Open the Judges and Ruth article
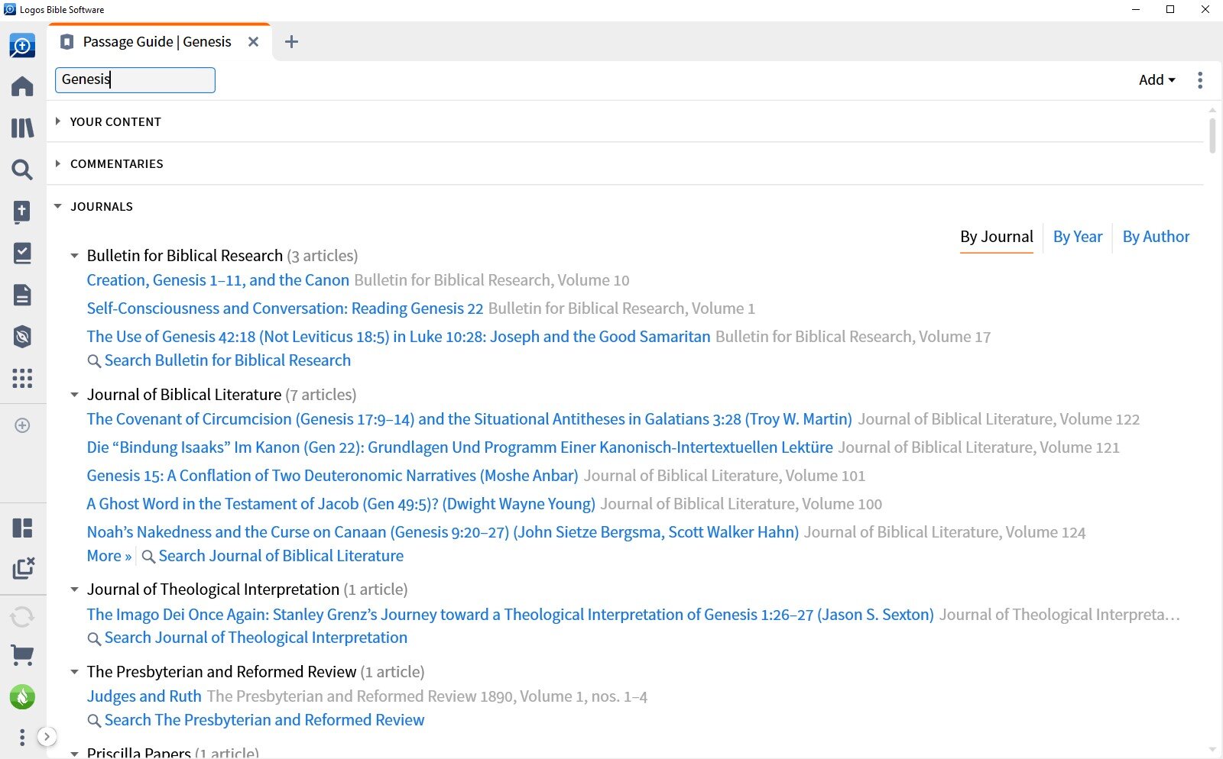This screenshot has width=1223, height=759. (x=144, y=696)
